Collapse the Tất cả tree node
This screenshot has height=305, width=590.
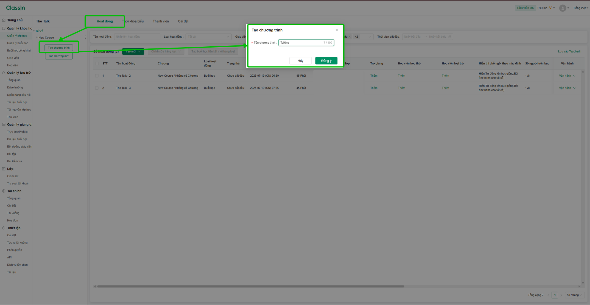tap(34, 31)
